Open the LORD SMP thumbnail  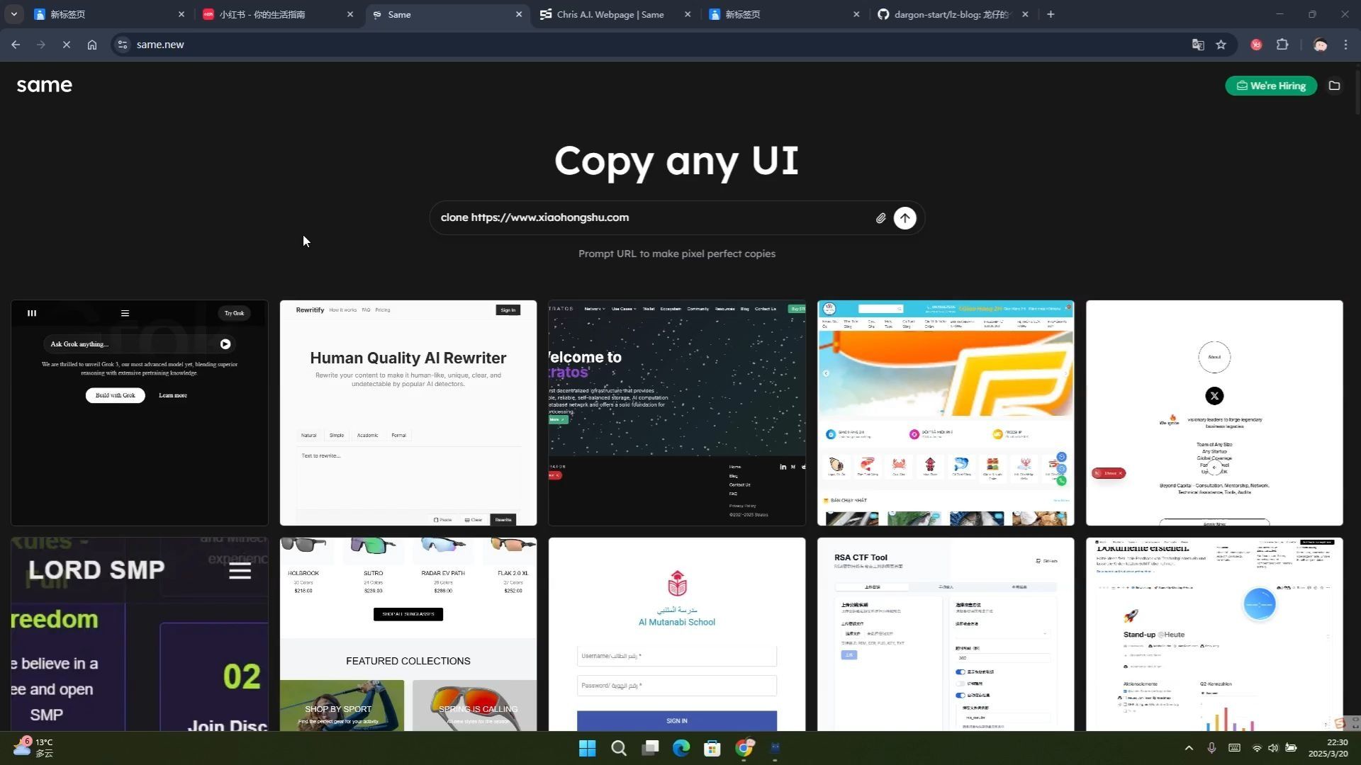point(140,634)
